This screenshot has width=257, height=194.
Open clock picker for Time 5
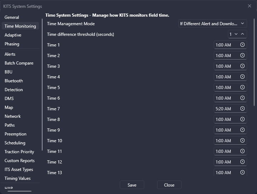tap(242, 87)
